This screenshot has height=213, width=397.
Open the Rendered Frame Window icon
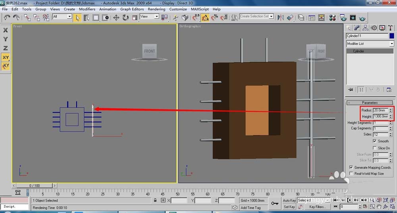point(353,18)
